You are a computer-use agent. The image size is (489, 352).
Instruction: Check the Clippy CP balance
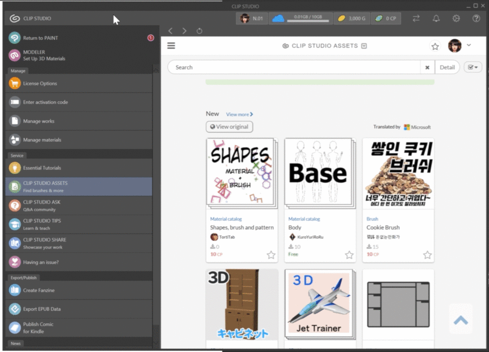386,18
